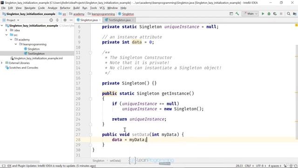The image size is (298, 168).
Task: Click the window layout icon beside the hammer
Action: tap(231, 14)
